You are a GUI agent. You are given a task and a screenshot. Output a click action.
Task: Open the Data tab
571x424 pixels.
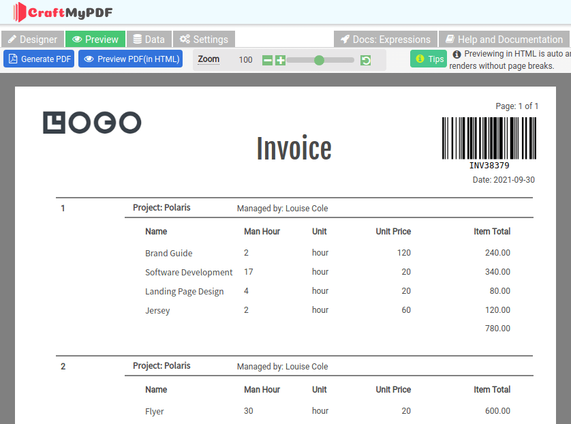149,39
